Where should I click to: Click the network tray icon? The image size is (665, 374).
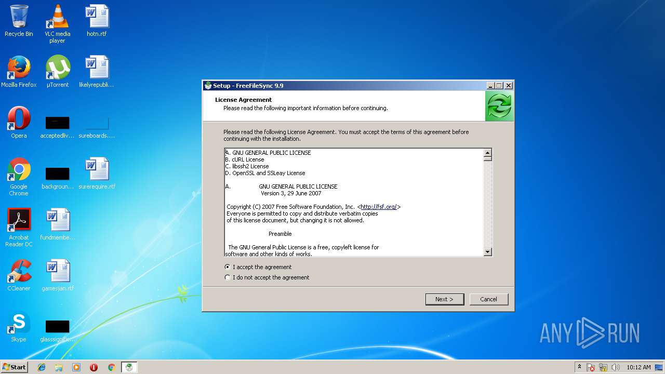click(x=603, y=367)
